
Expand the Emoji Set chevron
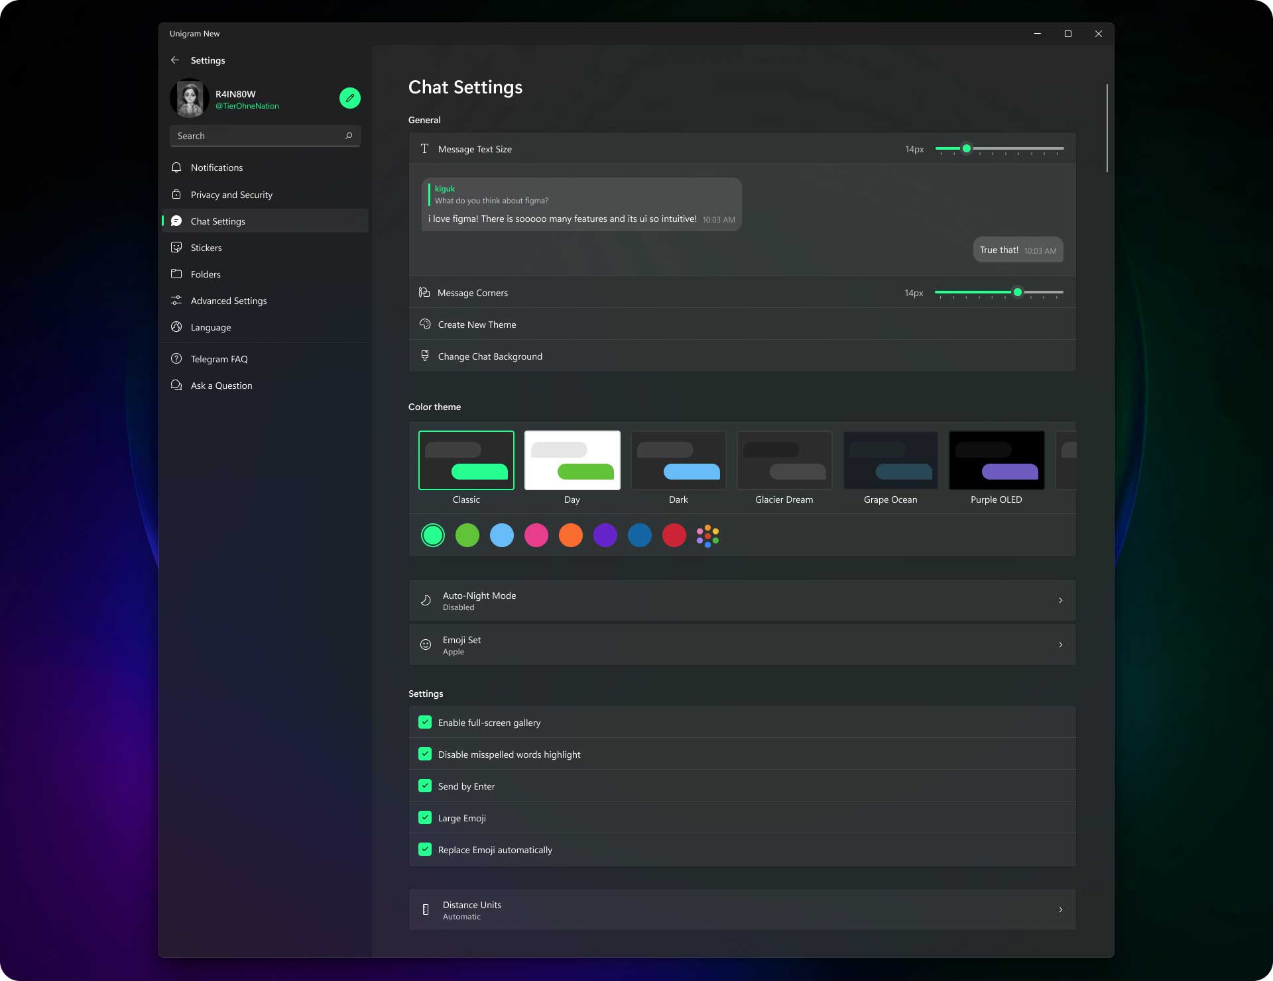tap(1061, 645)
